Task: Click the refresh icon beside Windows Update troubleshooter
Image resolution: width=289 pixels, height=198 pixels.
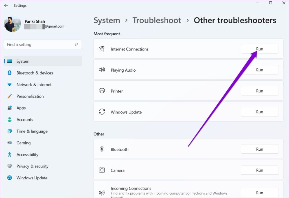Action: point(102,112)
